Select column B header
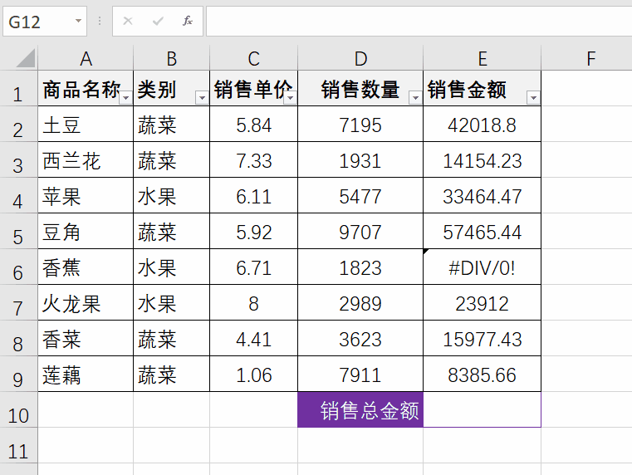The image size is (632, 475). click(x=171, y=58)
